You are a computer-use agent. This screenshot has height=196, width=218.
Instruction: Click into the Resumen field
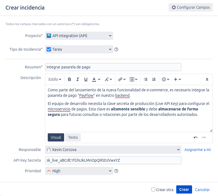(x=113, y=67)
